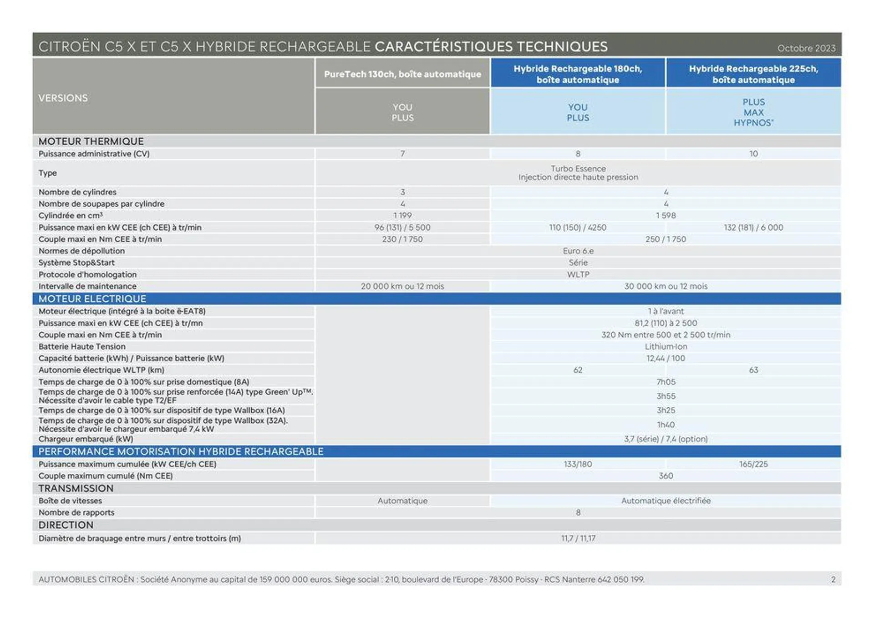Click the cumulated torque value '360'
This screenshot has height=618, width=874.
coord(666,476)
